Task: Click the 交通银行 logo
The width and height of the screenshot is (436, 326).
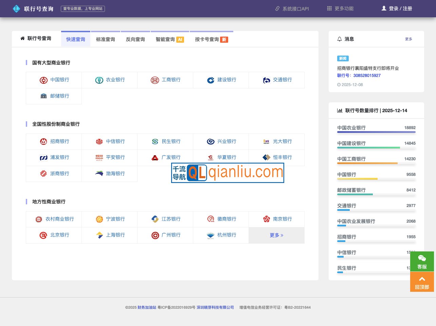Action: pos(266,80)
